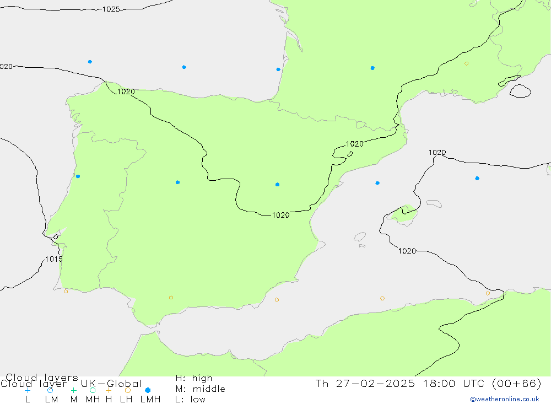Click the orange circle marker off southwest Portugal
This screenshot has height=404, width=551.
pos(66,292)
